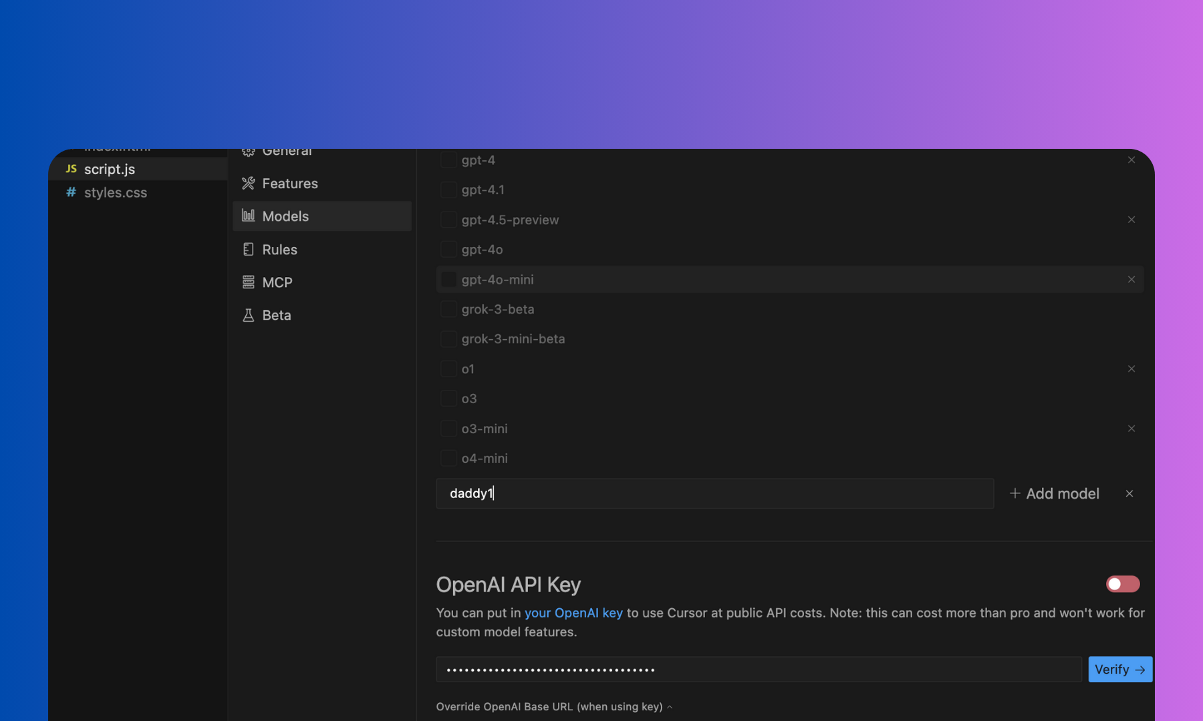Click the Features tools icon
The height and width of the screenshot is (721, 1203).
point(248,183)
